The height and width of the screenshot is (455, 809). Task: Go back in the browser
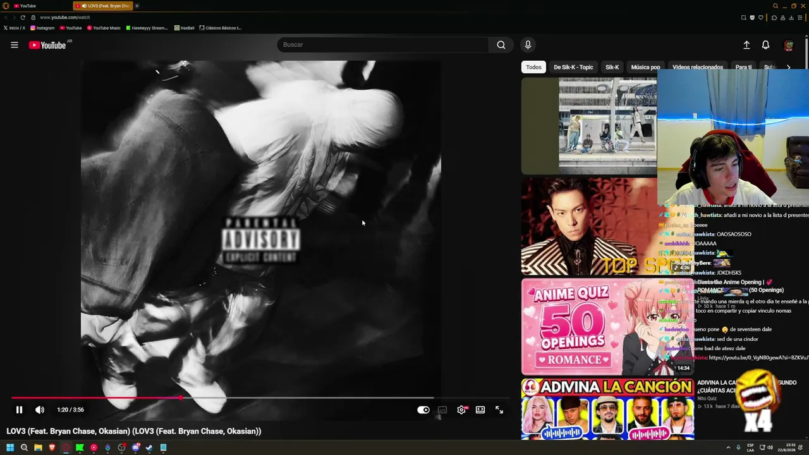6,18
